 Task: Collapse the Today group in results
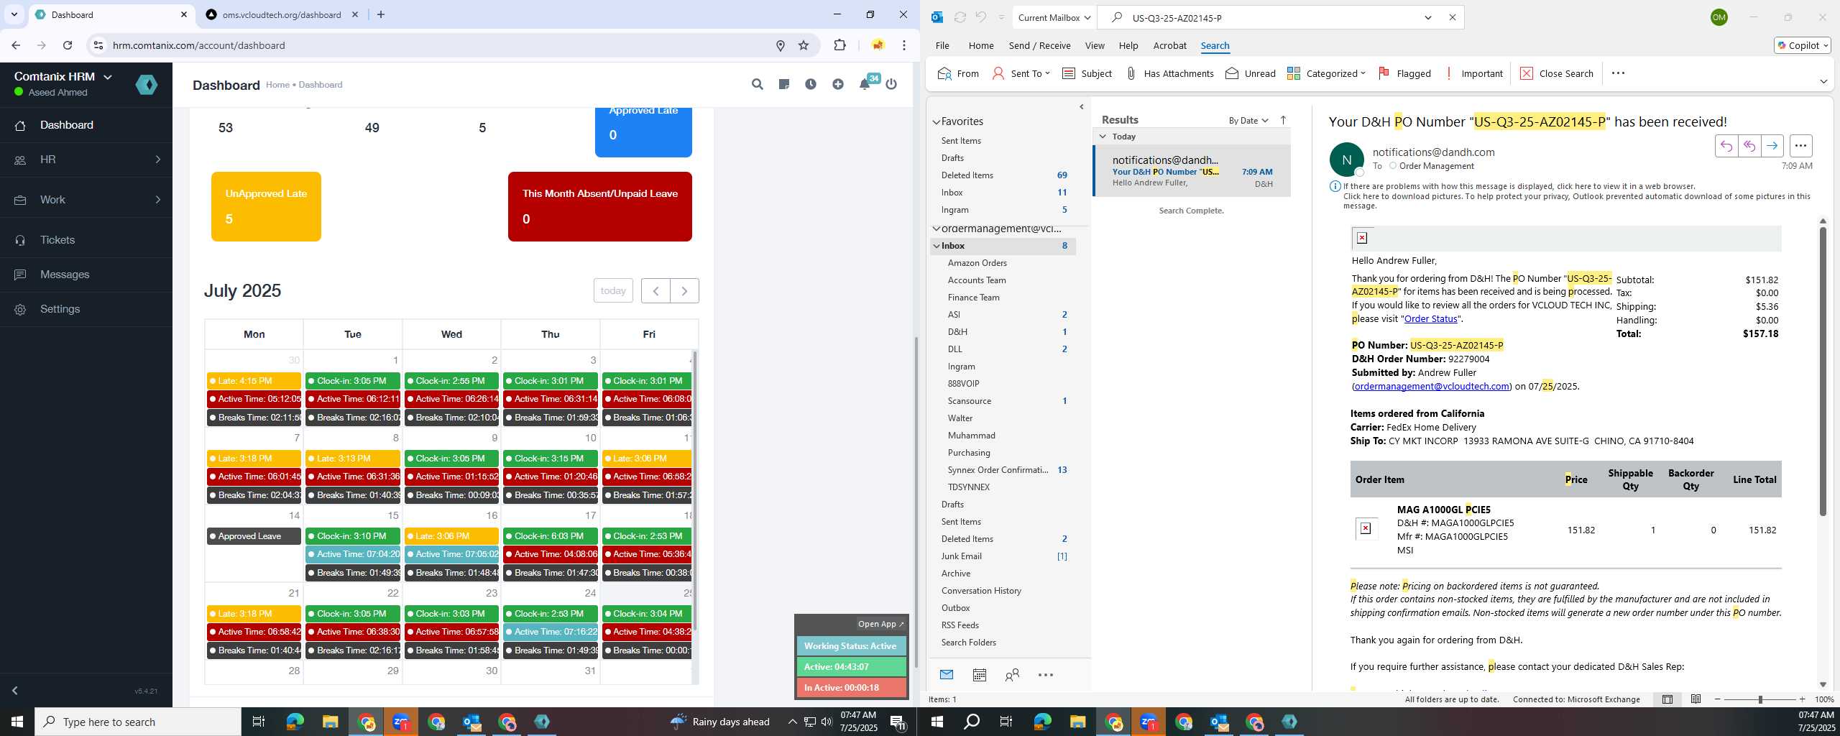(1103, 137)
